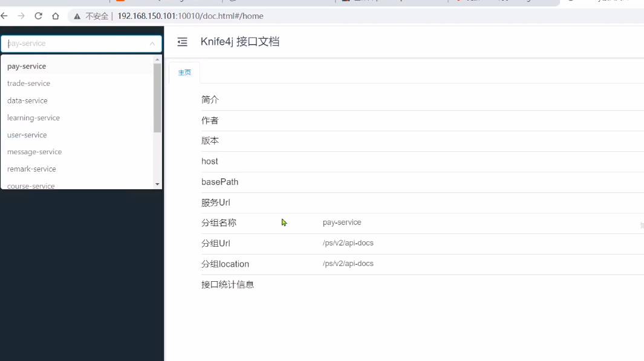Viewport: 644px width, 361px height.
Task: Click the dropdown list scrollbar thumb
Action: tap(157, 98)
